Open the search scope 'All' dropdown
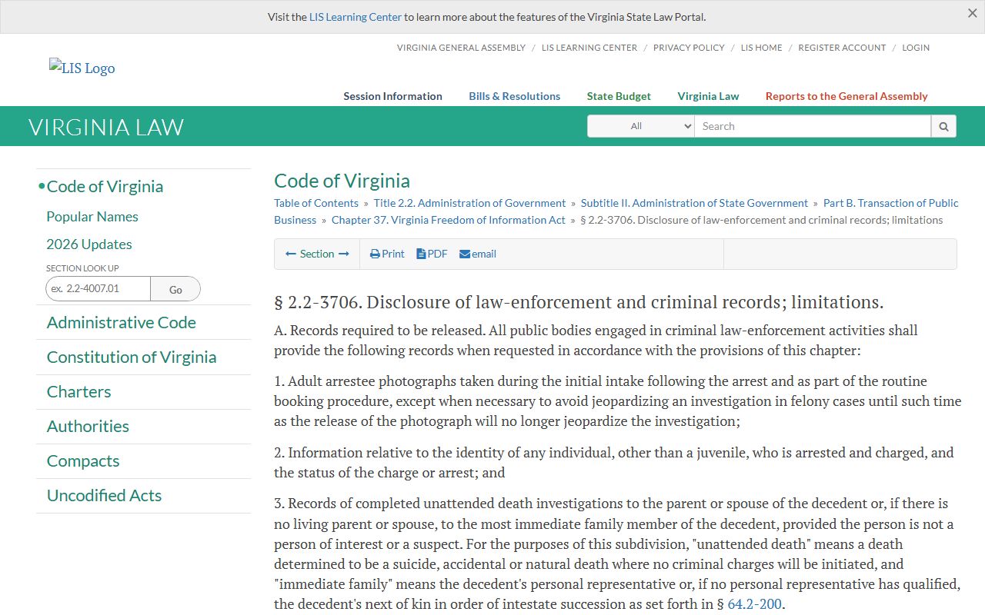985x615 pixels. coord(641,126)
